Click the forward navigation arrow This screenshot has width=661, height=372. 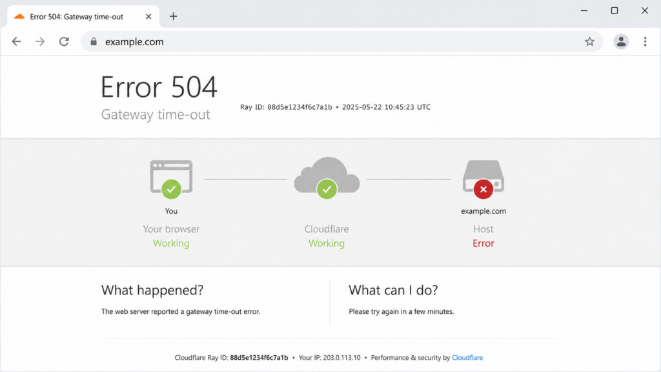[x=40, y=41]
